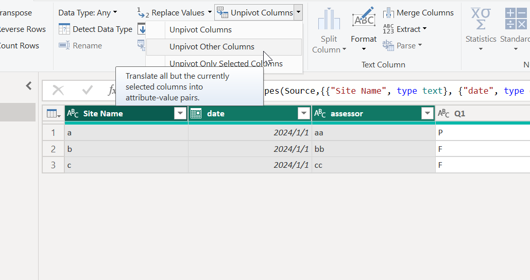Click the Parse icon
Viewport: 530px width, 280px height.
pyautogui.click(x=388, y=45)
